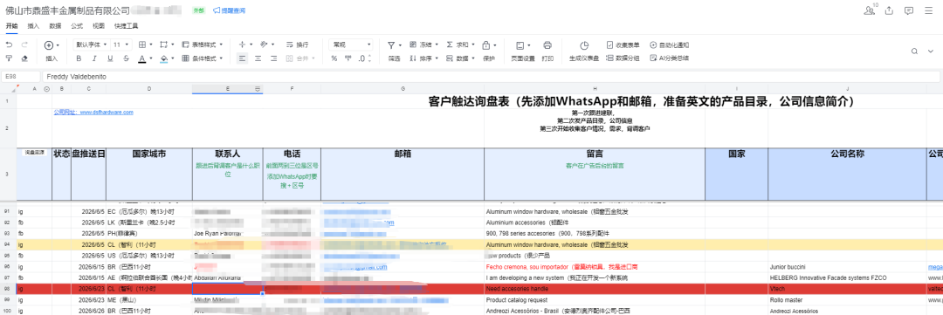Click the 求和 sum button
The width and height of the screenshot is (943, 315).
pos(460,45)
